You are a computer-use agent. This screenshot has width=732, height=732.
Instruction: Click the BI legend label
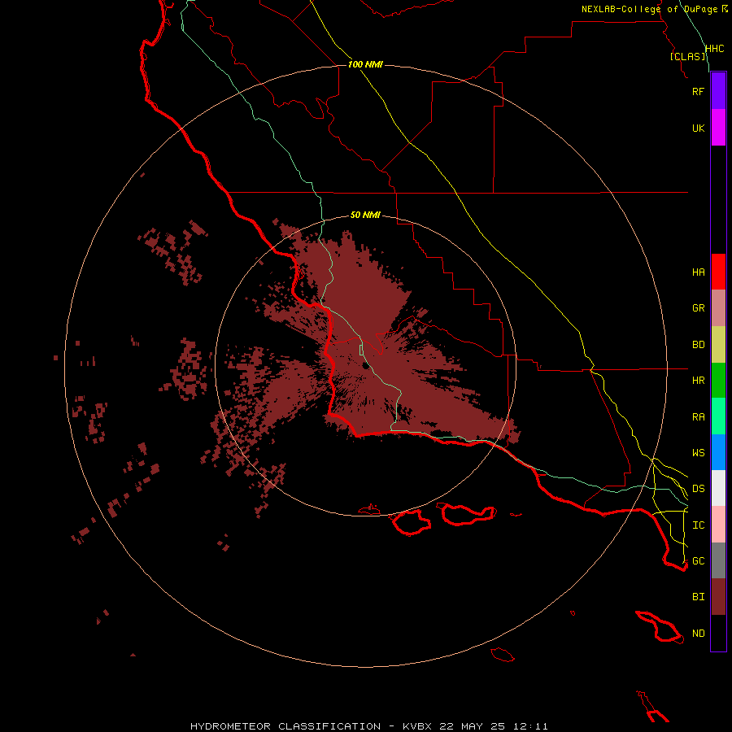(698, 597)
